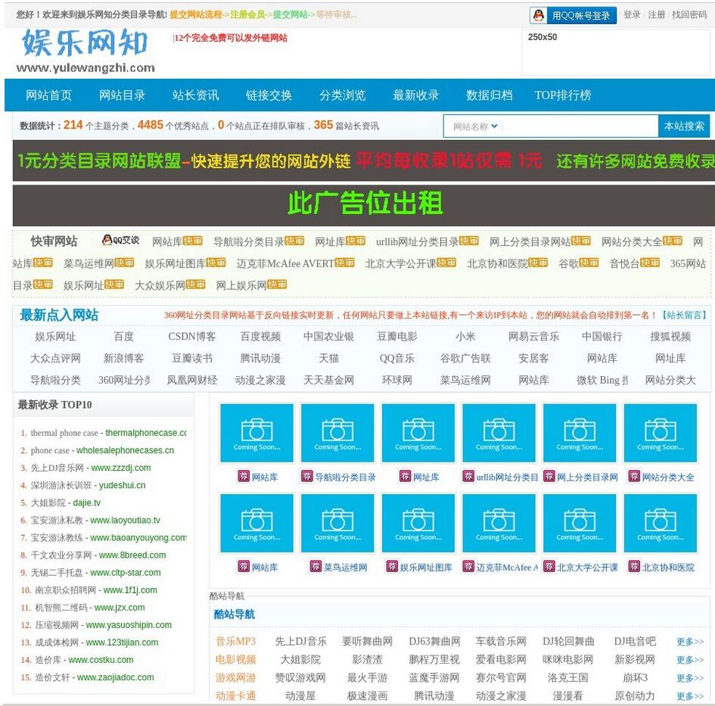Click the 荐 badge beside 导航啦分类目录

(x=306, y=477)
